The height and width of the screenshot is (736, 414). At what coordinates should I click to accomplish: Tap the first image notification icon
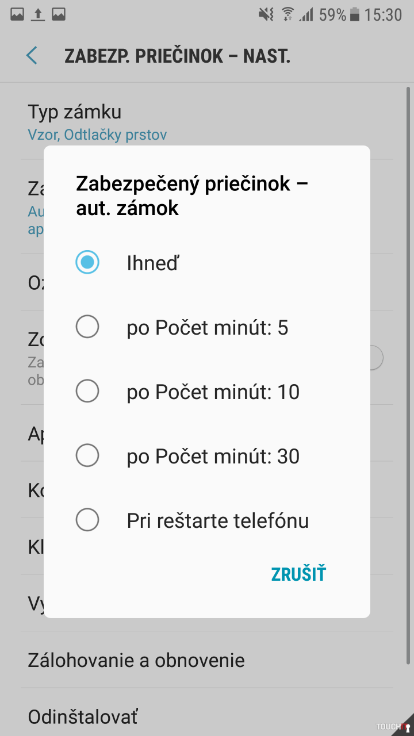pos(17,14)
